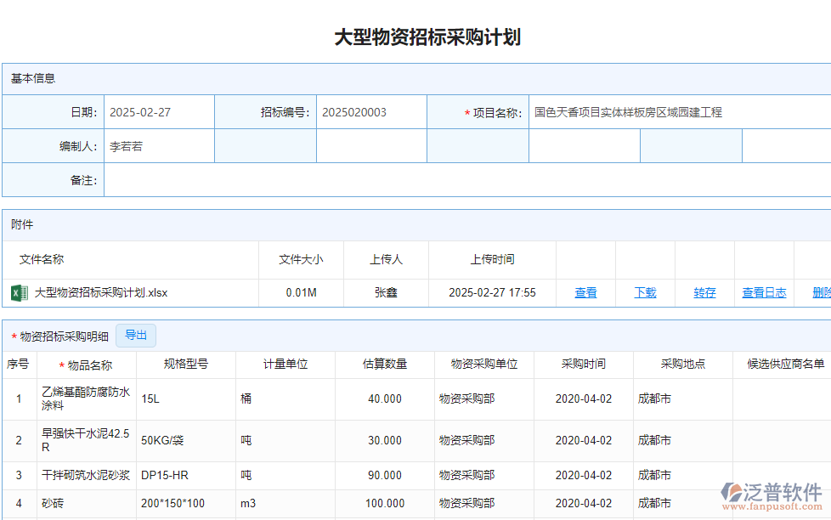Click the 基本信息 section header

(x=29, y=78)
